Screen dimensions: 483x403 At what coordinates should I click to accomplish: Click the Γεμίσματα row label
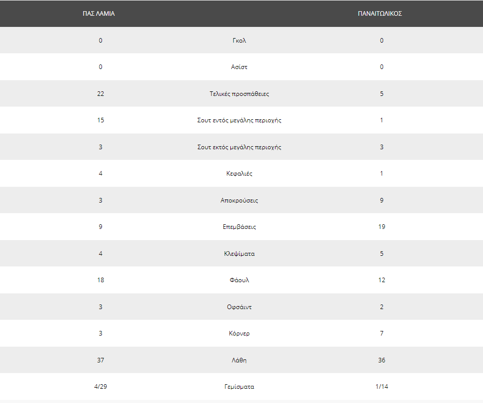(x=239, y=387)
